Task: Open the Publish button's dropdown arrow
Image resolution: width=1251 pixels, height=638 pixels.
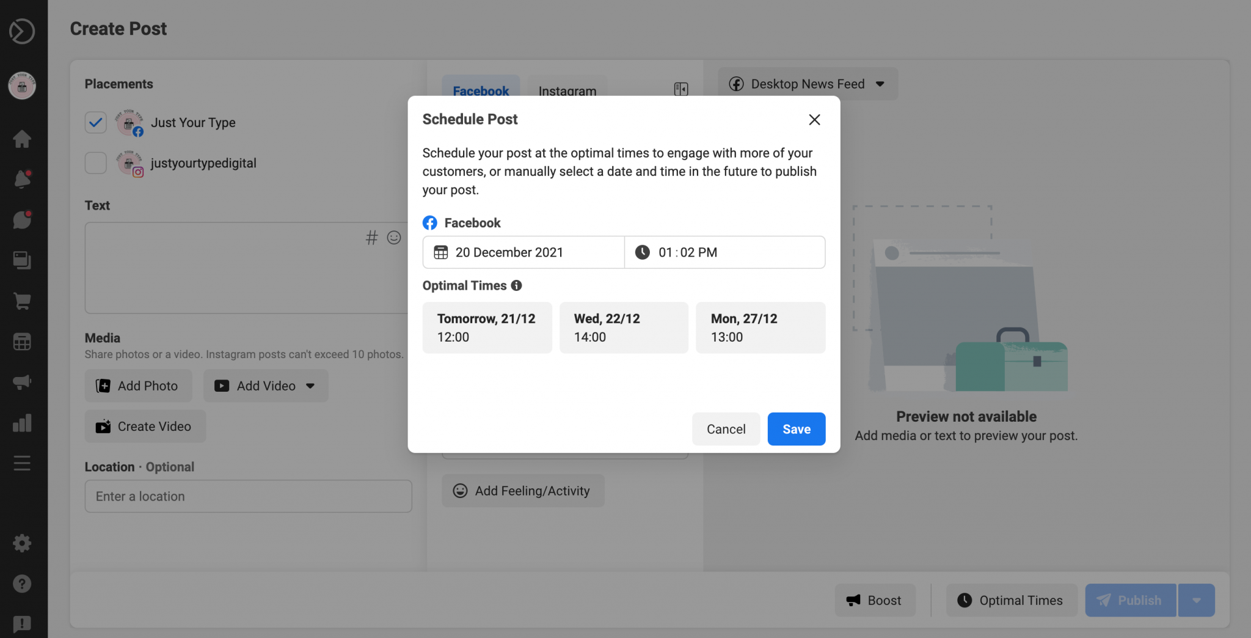Action: pyautogui.click(x=1195, y=600)
